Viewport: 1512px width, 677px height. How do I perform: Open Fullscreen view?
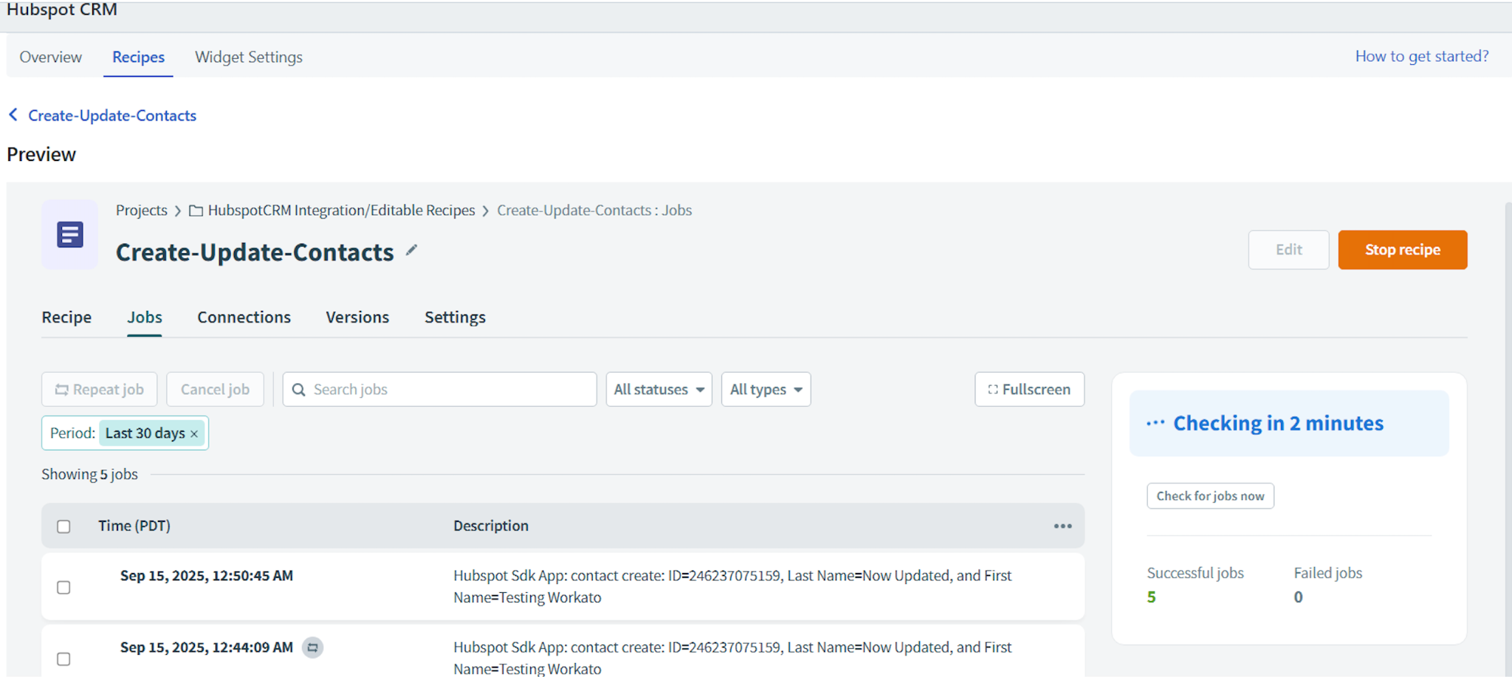click(x=1029, y=390)
